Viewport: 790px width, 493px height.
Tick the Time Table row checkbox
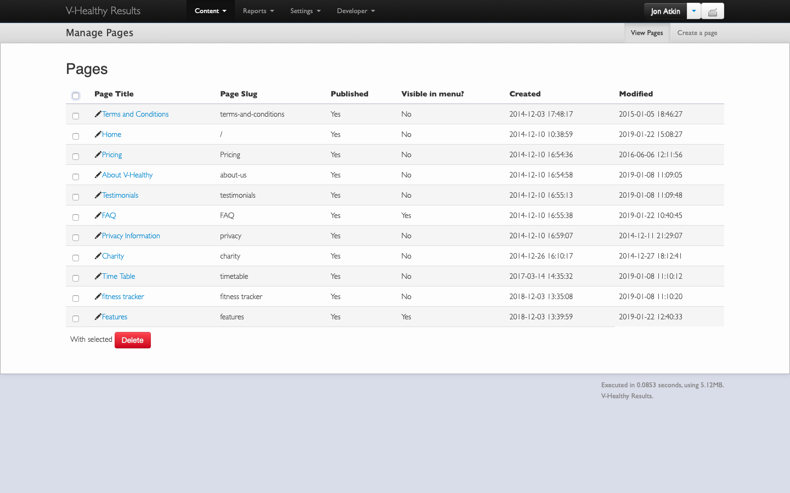click(76, 278)
